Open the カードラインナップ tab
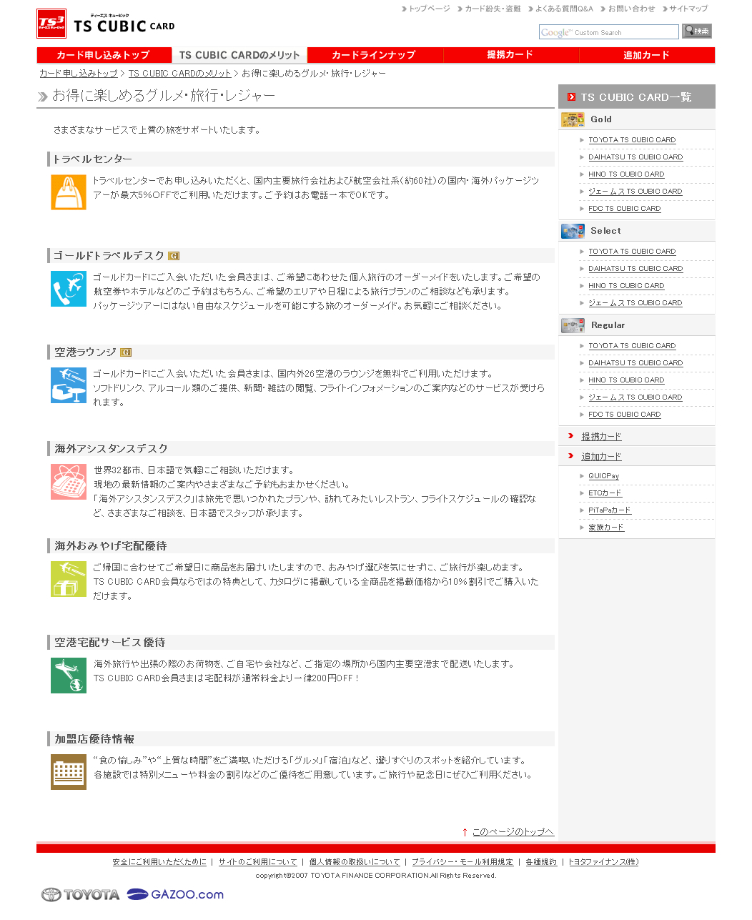This screenshot has width=752, height=920. click(374, 55)
